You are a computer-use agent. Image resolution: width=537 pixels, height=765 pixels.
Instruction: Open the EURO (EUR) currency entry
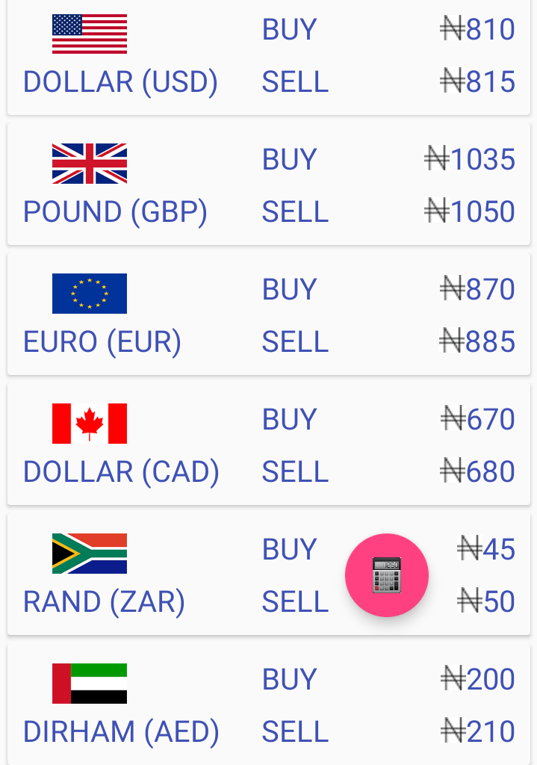tap(102, 341)
